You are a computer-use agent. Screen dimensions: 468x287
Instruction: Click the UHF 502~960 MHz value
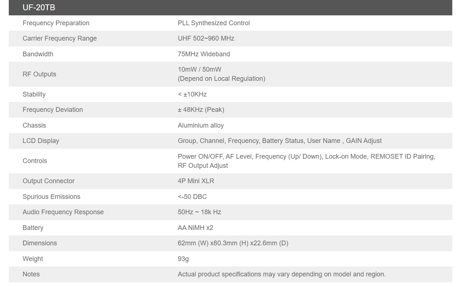tap(206, 38)
